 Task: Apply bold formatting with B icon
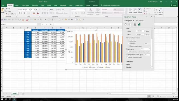pyautogui.click(x=19, y=13)
